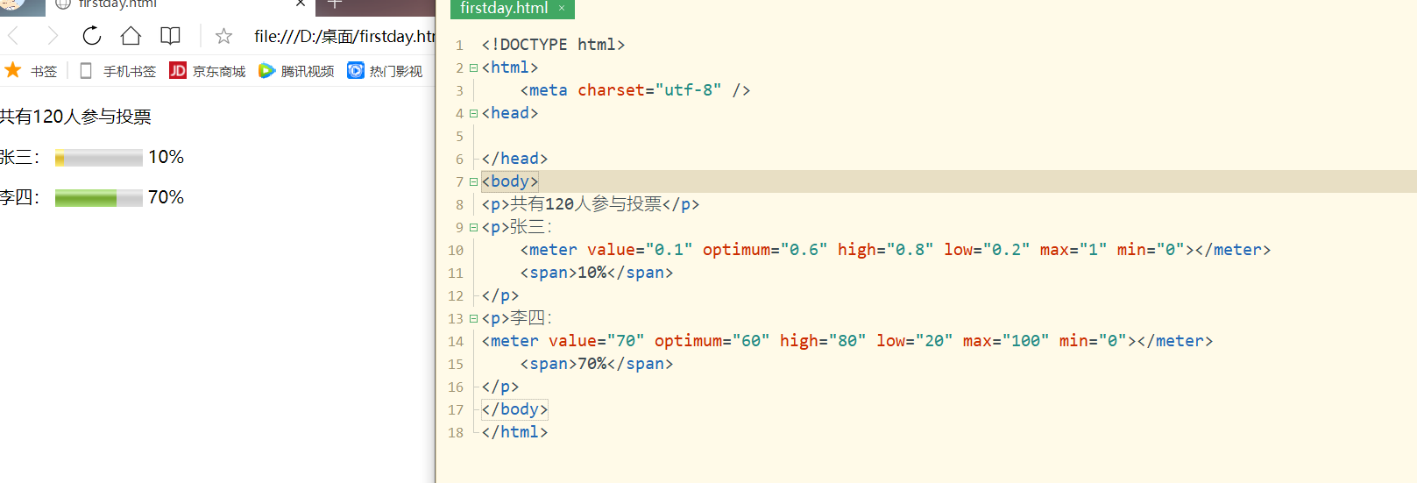Click the <p>共有120人参与投票</p> code line
The width and height of the screenshot is (1417, 483).
click(x=591, y=204)
